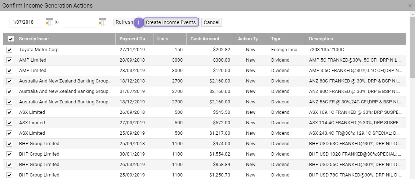Sort by Action Type column header

[250, 39]
